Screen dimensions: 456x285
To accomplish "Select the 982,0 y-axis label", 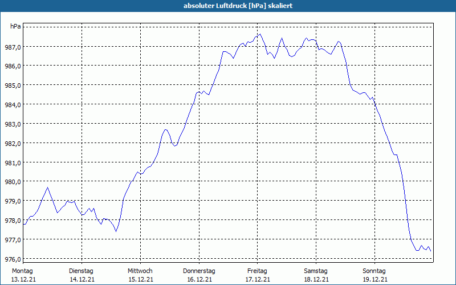I will pos(13,144).
